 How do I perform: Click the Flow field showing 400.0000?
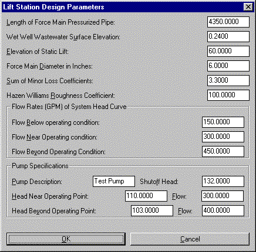click(223, 210)
